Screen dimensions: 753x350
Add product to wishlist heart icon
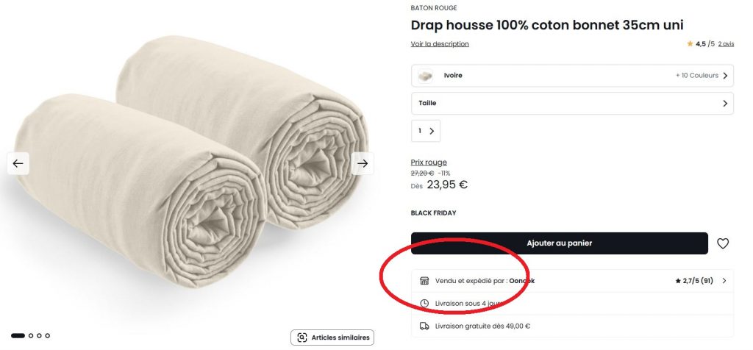[x=723, y=243]
